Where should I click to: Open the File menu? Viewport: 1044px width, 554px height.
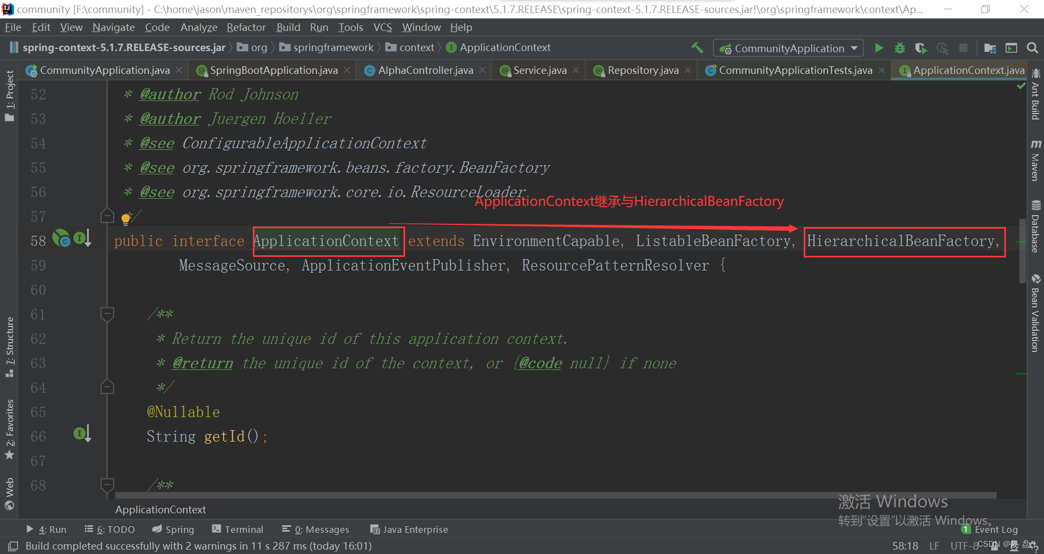click(x=13, y=27)
